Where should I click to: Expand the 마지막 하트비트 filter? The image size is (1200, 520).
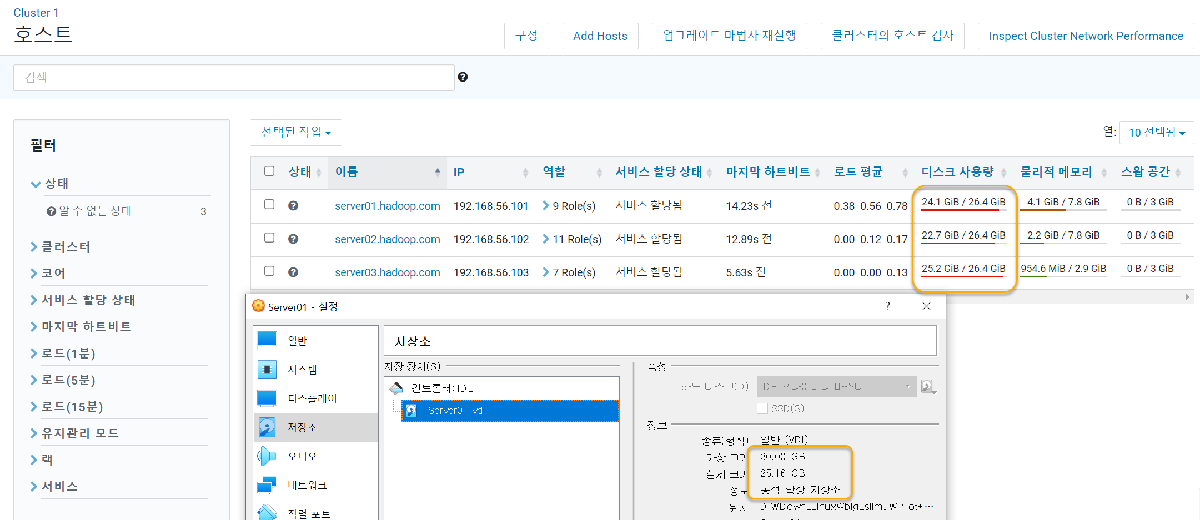(x=34, y=327)
